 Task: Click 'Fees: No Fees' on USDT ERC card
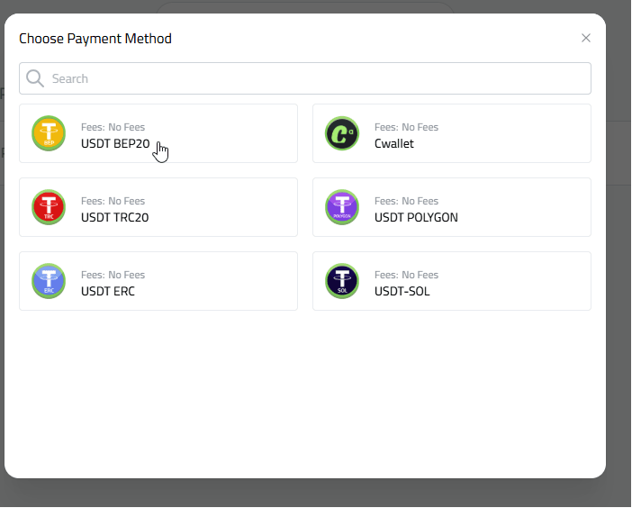coord(113,275)
